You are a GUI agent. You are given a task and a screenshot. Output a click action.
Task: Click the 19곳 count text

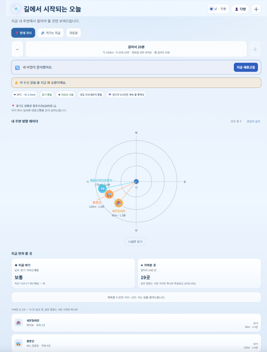pos(145,278)
